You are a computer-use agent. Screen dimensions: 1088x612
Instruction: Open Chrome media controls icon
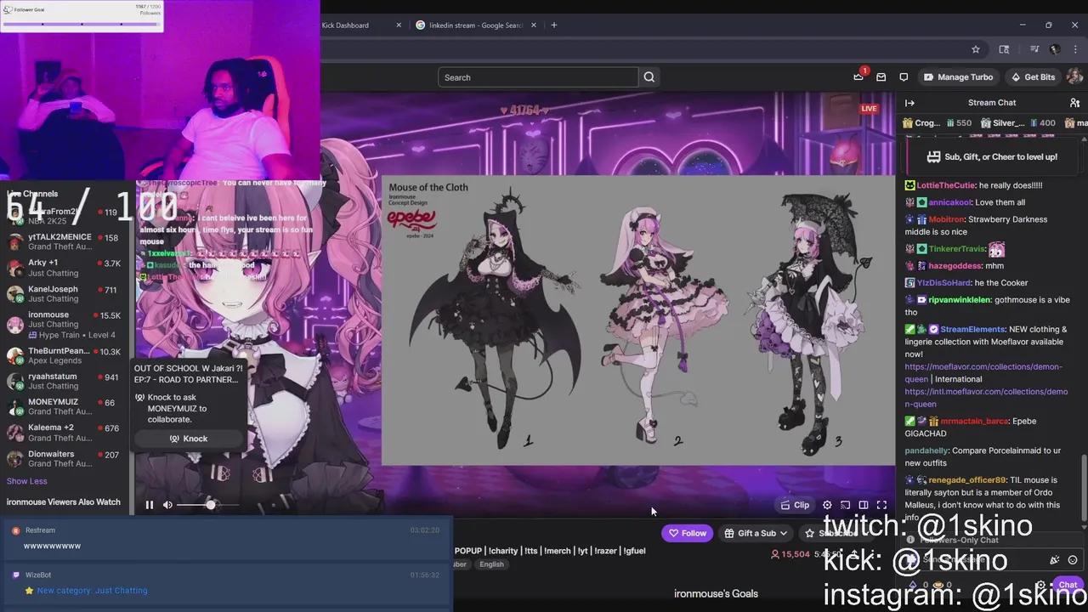tap(1034, 49)
